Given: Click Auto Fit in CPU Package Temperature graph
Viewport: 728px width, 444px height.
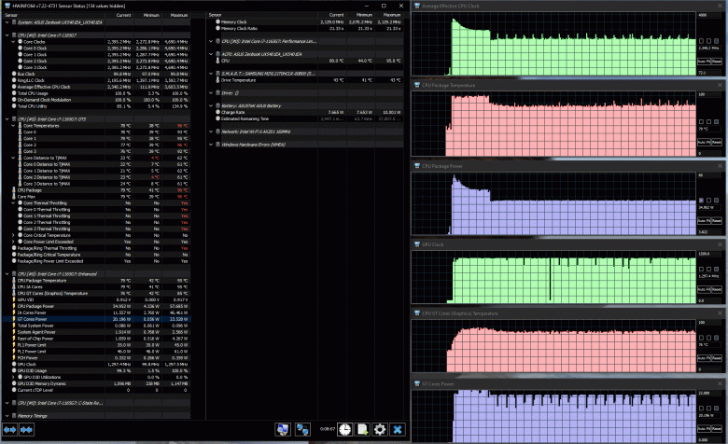Looking at the screenshot, I should pos(704,142).
